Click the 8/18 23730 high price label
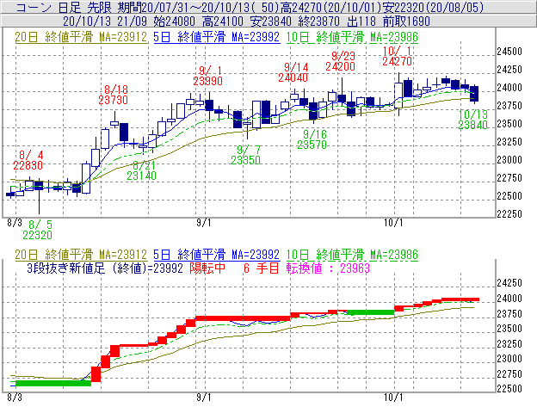 [x=113, y=95]
